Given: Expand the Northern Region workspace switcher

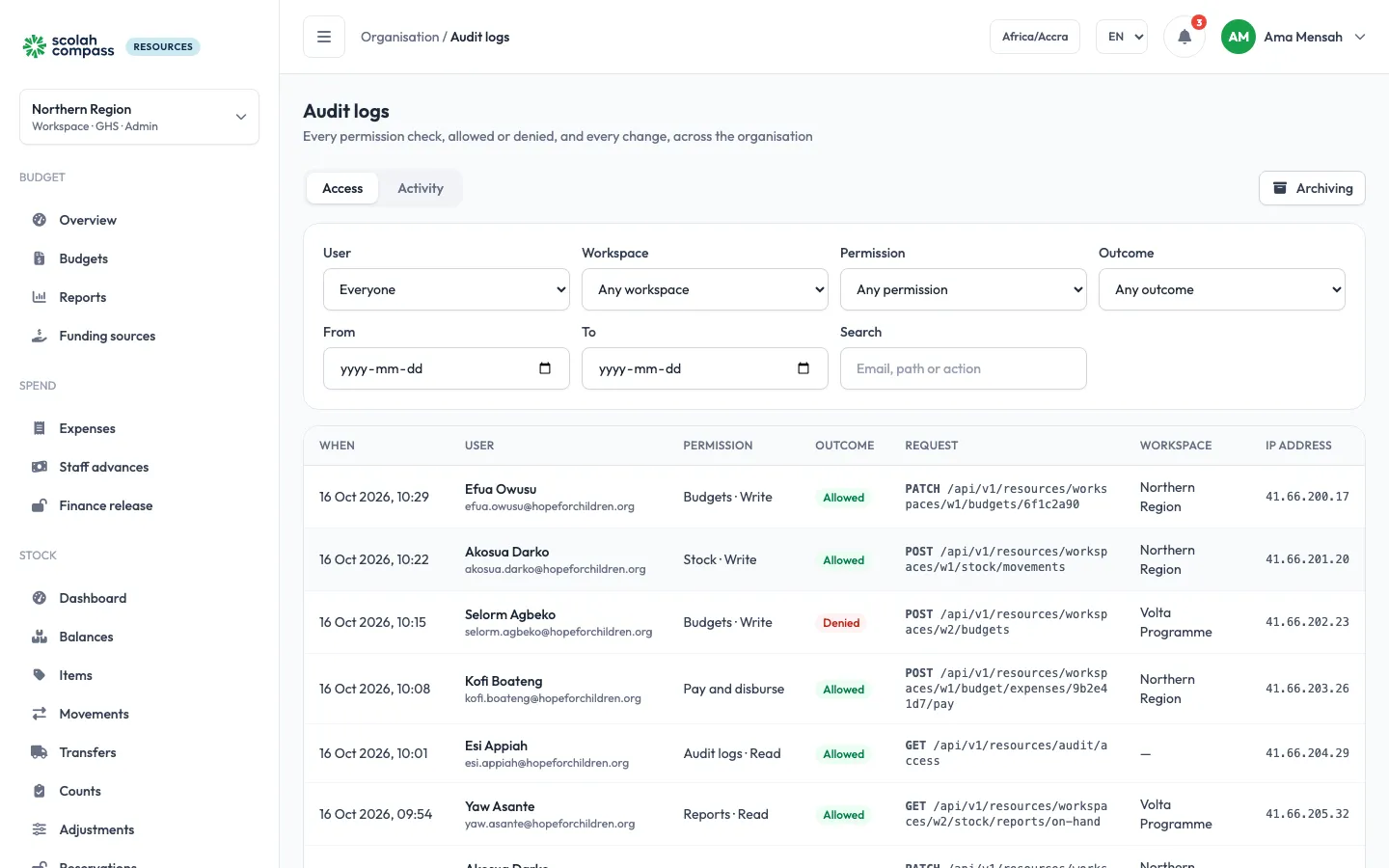Looking at the screenshot, I should point(139,117).
